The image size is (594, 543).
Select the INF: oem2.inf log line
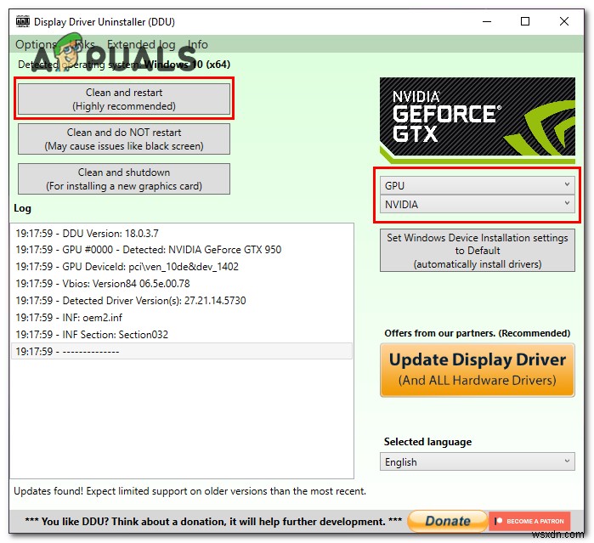point(182,318)
